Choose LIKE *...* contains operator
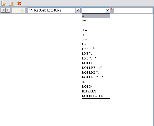 96,58
